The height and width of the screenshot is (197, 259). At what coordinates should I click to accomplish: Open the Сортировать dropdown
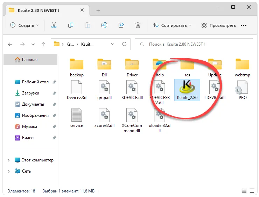coord(172,25)
